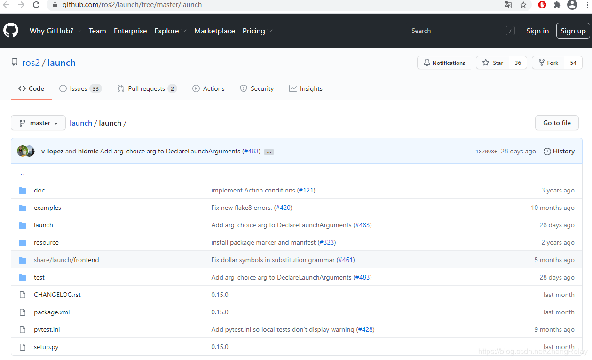Click the package.xml file icon
The width and height of the screenshot is (592, 360).
pyautogui.click(x=23, y=312)
